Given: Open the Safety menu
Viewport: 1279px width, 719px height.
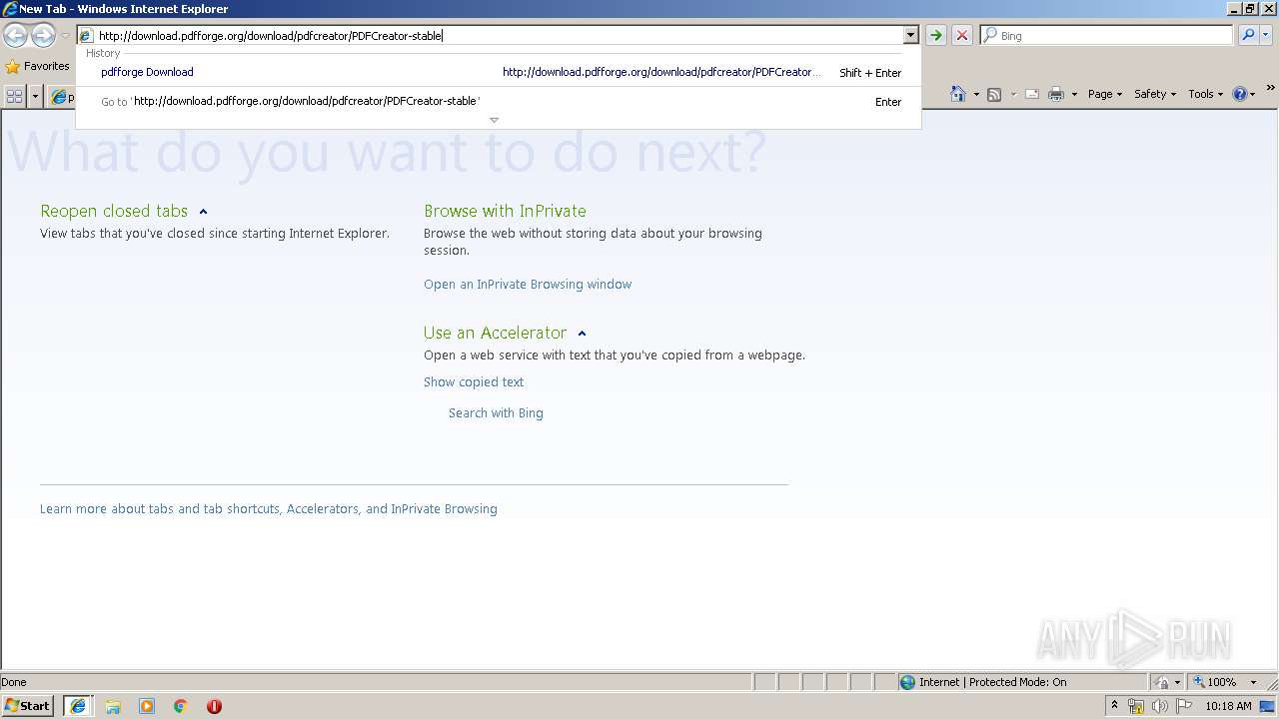Looking at the screenshot, I should click(1156, 94).
